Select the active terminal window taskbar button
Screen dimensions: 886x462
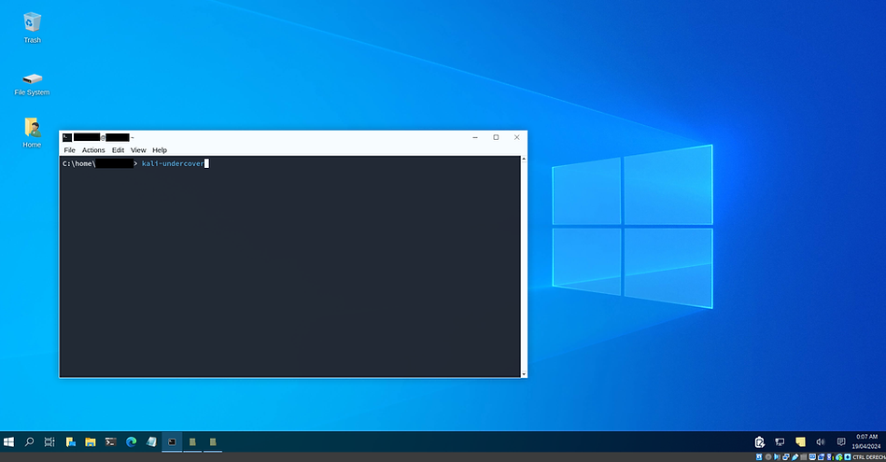[x=172, y=441]
